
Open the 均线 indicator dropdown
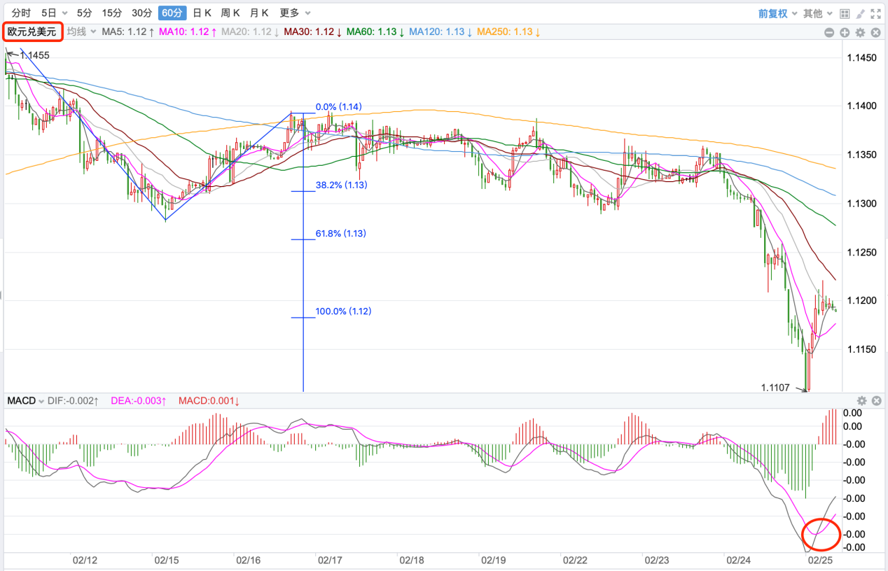[81, 31]
